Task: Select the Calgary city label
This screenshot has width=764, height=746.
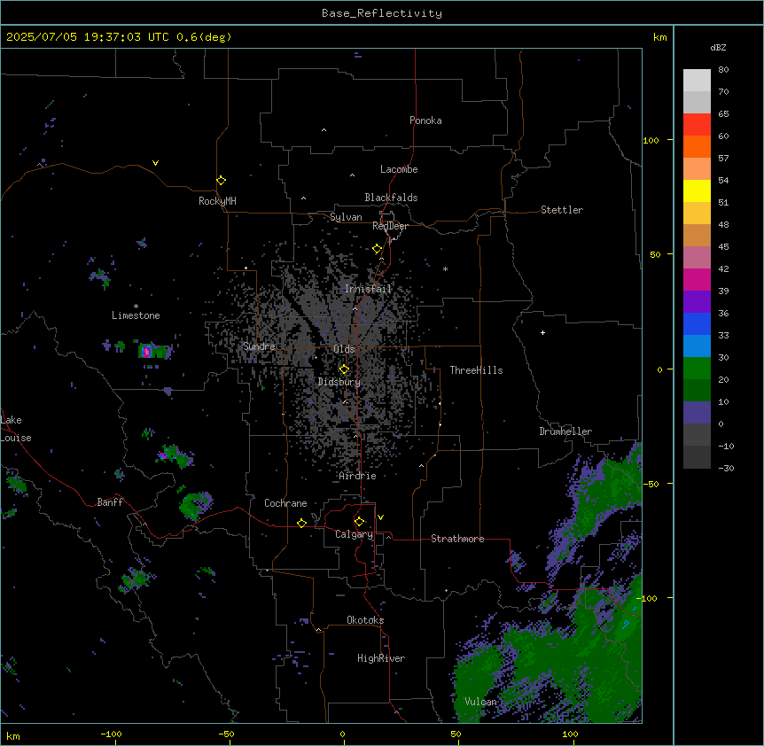Action: tap(355, 534)
